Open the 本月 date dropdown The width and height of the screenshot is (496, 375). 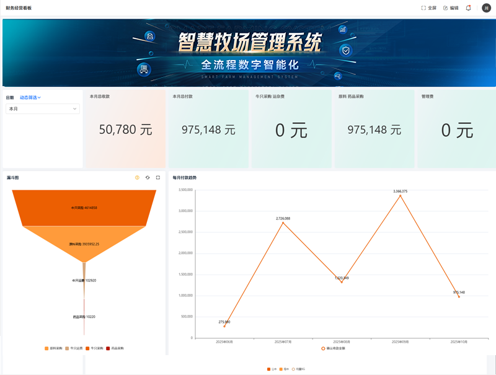click(43, 108)
